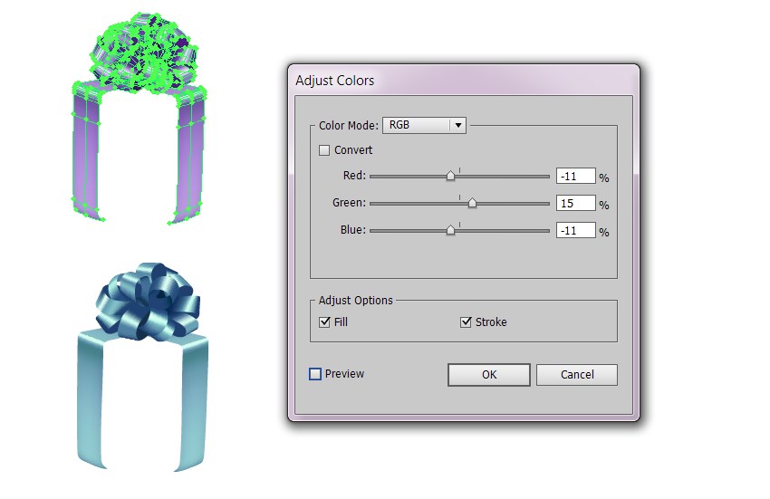Click the Adjust Colors title bar
Screen dimensions: 770x499
(464, 81)
